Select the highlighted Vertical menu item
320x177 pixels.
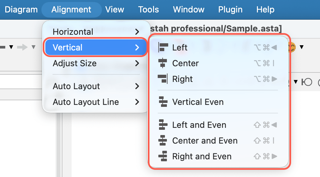click(95, 48)
